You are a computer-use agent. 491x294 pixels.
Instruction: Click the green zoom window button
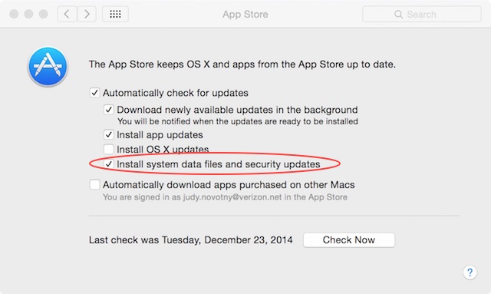(x=43, y=14)
